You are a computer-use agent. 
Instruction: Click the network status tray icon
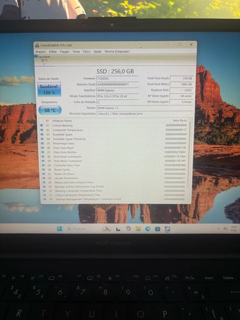click(225, 229)
